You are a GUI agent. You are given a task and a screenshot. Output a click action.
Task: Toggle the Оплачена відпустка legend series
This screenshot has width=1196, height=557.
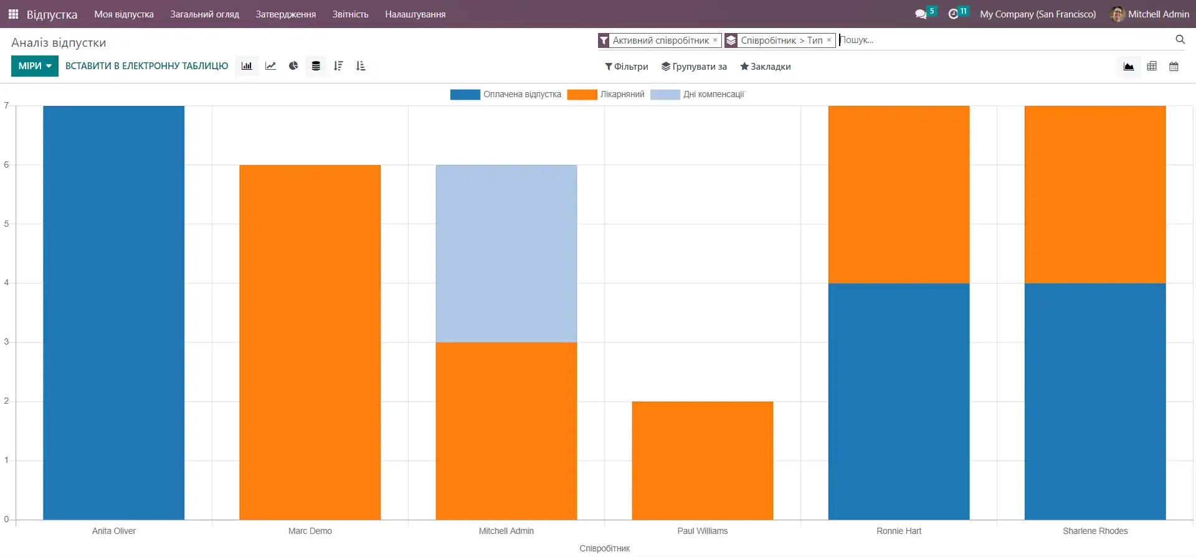point(505,95)
